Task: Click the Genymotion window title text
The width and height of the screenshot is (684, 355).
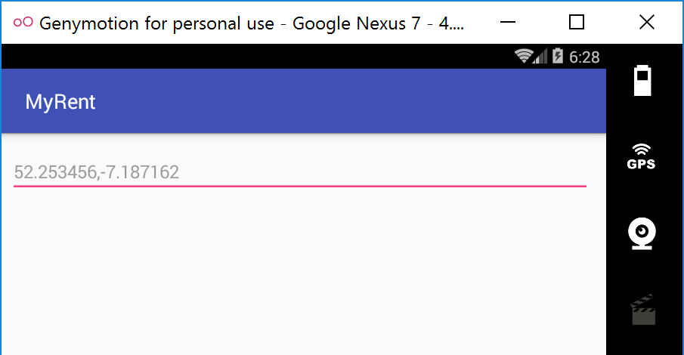Action: [251, 23]
